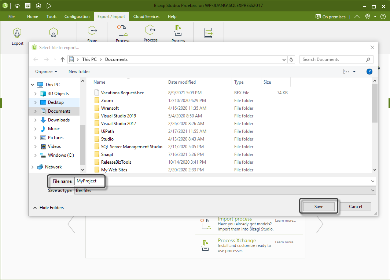Collapse the This PC tree node
390x280 pixels.
pyautogui.click(x=33, y=85)
